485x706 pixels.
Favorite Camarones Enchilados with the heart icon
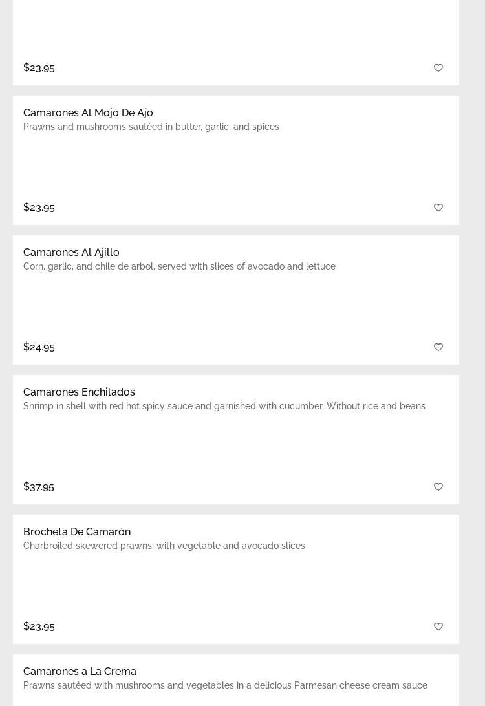(438, 487)
